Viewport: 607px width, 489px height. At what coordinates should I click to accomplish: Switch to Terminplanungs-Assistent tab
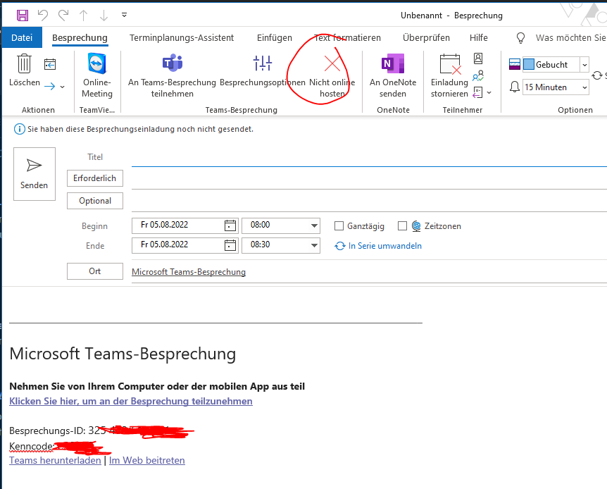coord(182,37)
